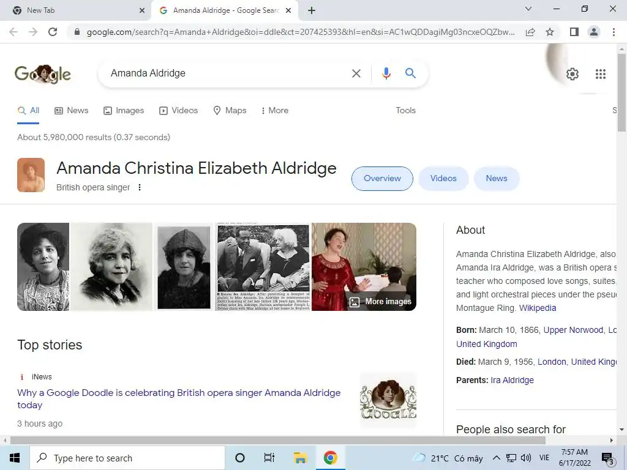Open options dots beside British opera singer
Image resolution: width=627 pixels, height=470 pixels.
point(140,187)
